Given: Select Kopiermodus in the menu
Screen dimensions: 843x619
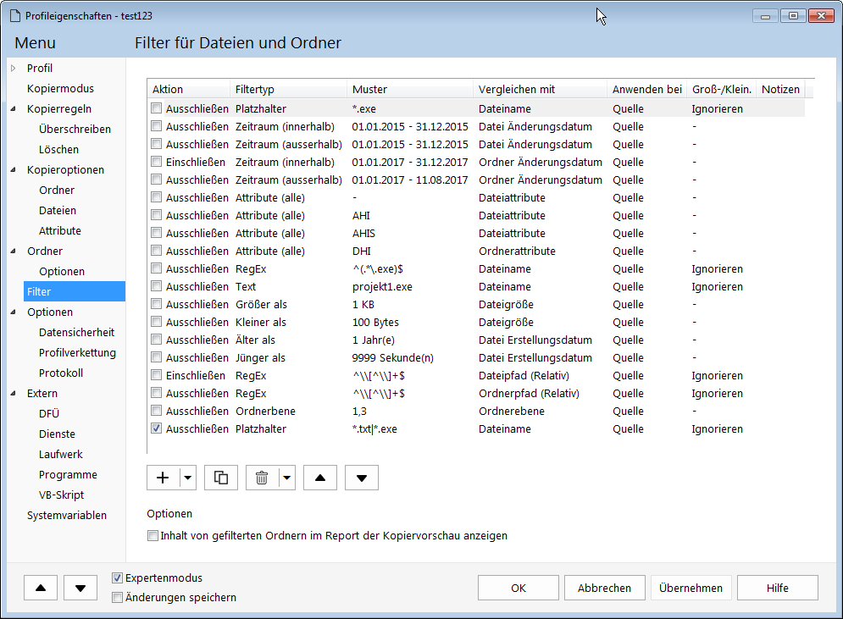Looking at the screenshot, I should pos(60,88).
